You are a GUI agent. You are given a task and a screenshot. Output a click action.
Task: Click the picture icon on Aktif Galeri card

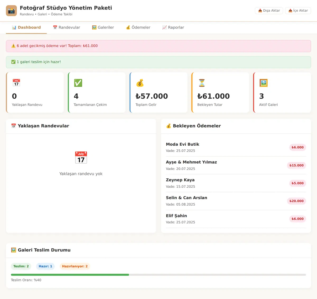tap(264, 83)
